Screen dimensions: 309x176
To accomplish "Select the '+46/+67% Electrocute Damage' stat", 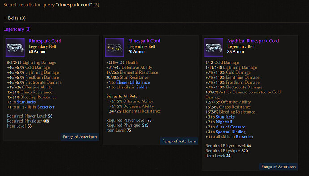I will tap(34, 82).
